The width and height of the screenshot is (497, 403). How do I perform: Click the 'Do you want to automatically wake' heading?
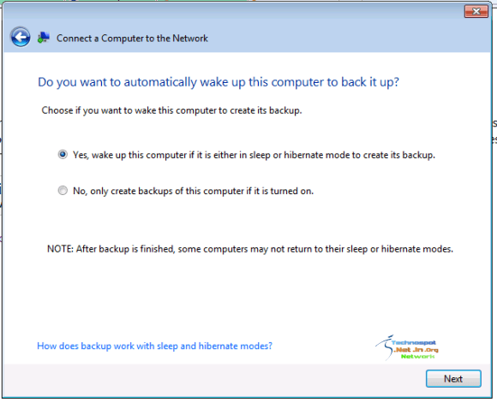coord(219,82)
